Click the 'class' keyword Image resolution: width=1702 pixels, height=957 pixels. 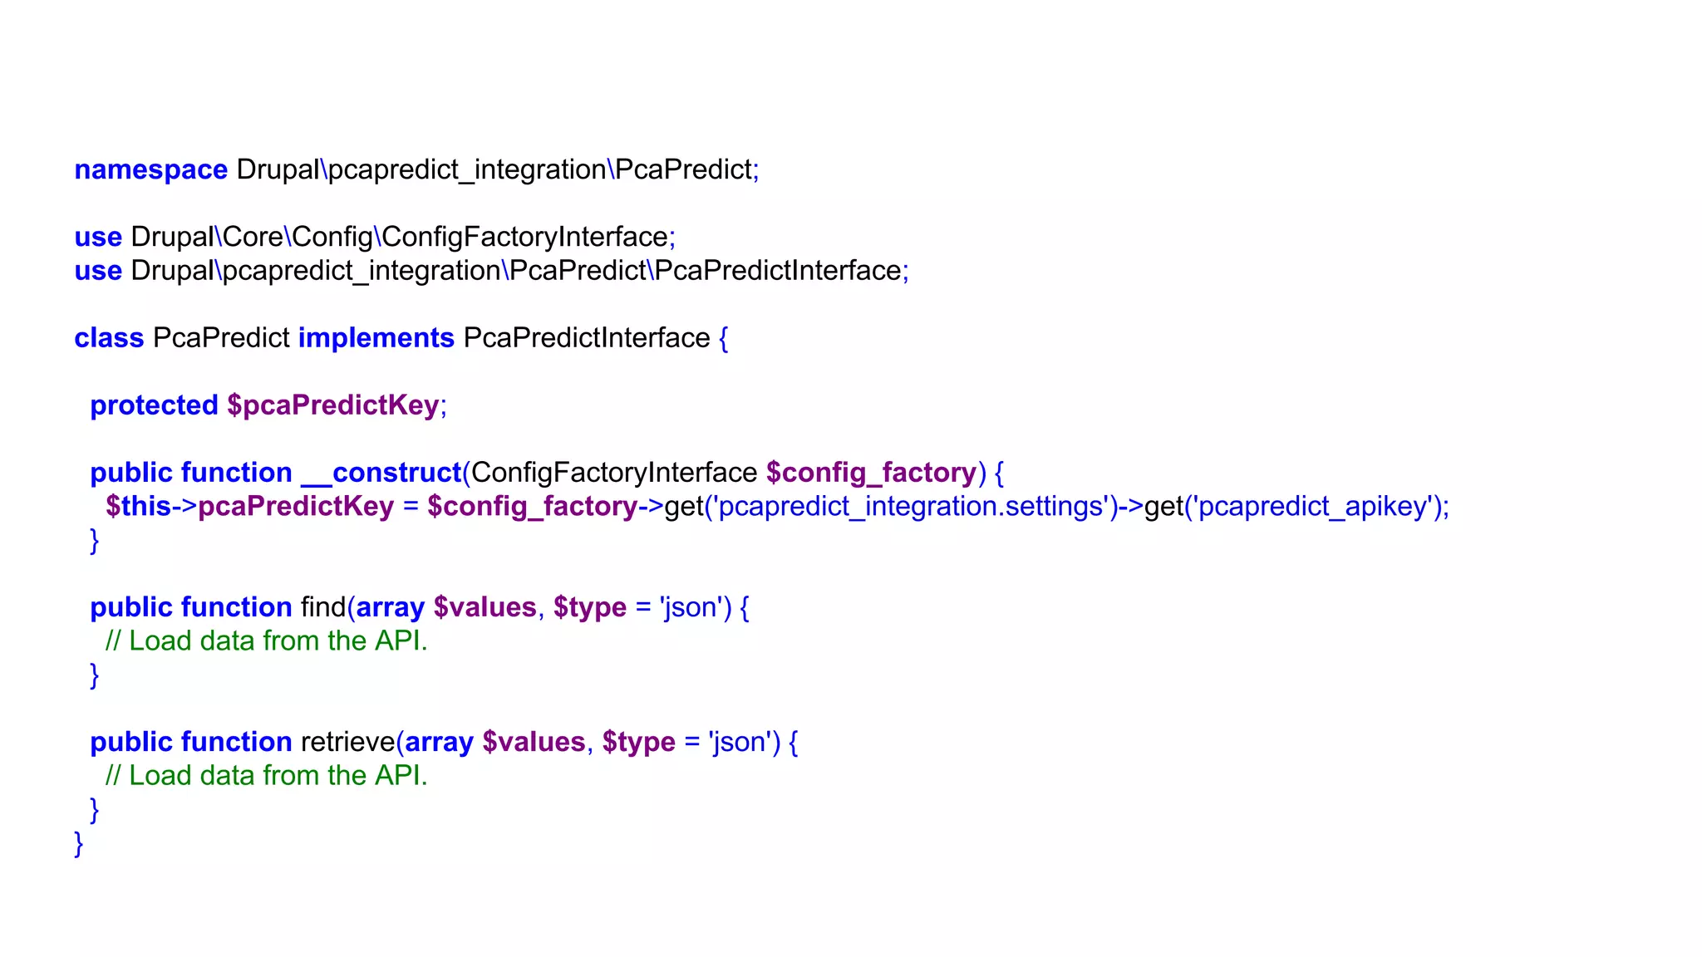pyautogui.click(x=109, y=338)
